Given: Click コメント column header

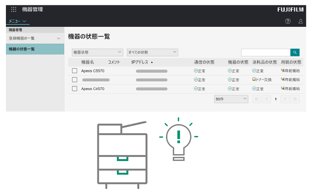Looking at the screenshot, I should click(114, 62).
